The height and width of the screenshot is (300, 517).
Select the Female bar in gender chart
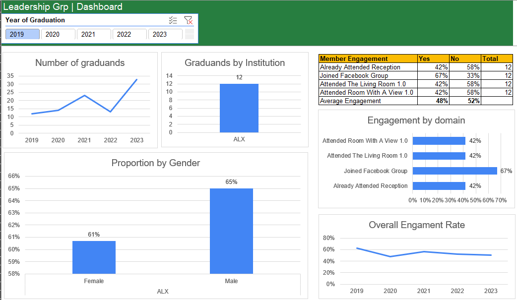94,257
